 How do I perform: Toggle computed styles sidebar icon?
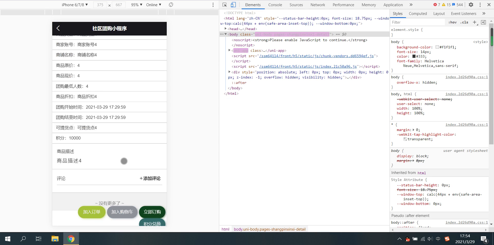(483, 22)
